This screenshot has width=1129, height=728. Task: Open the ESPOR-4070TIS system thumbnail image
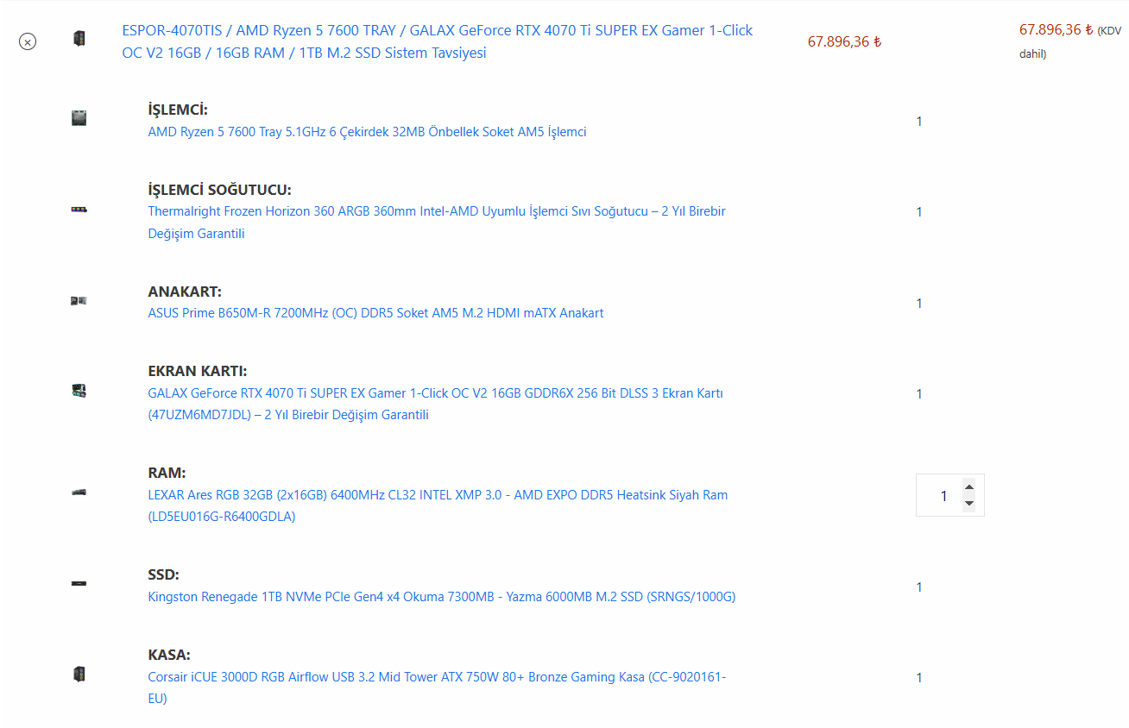tap(79, 38)
